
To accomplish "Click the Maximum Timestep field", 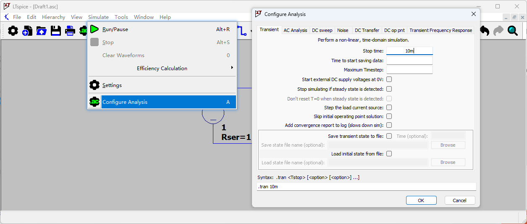I will tap(409, 70).
